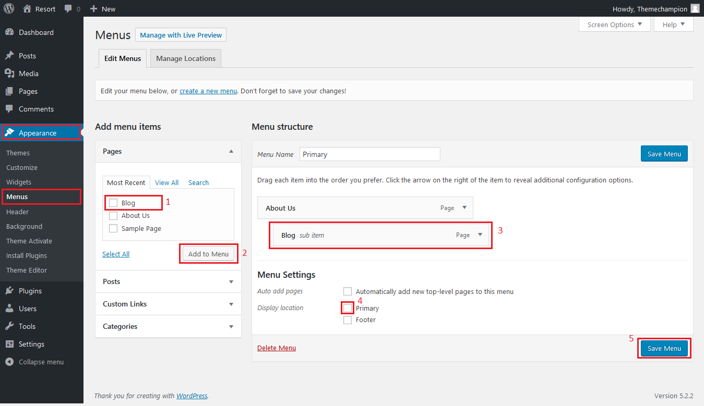Image resolution: width=704 pixels, height=406 pixels.
Task: Click the WordPress logo icon
Action: point(9,8)
